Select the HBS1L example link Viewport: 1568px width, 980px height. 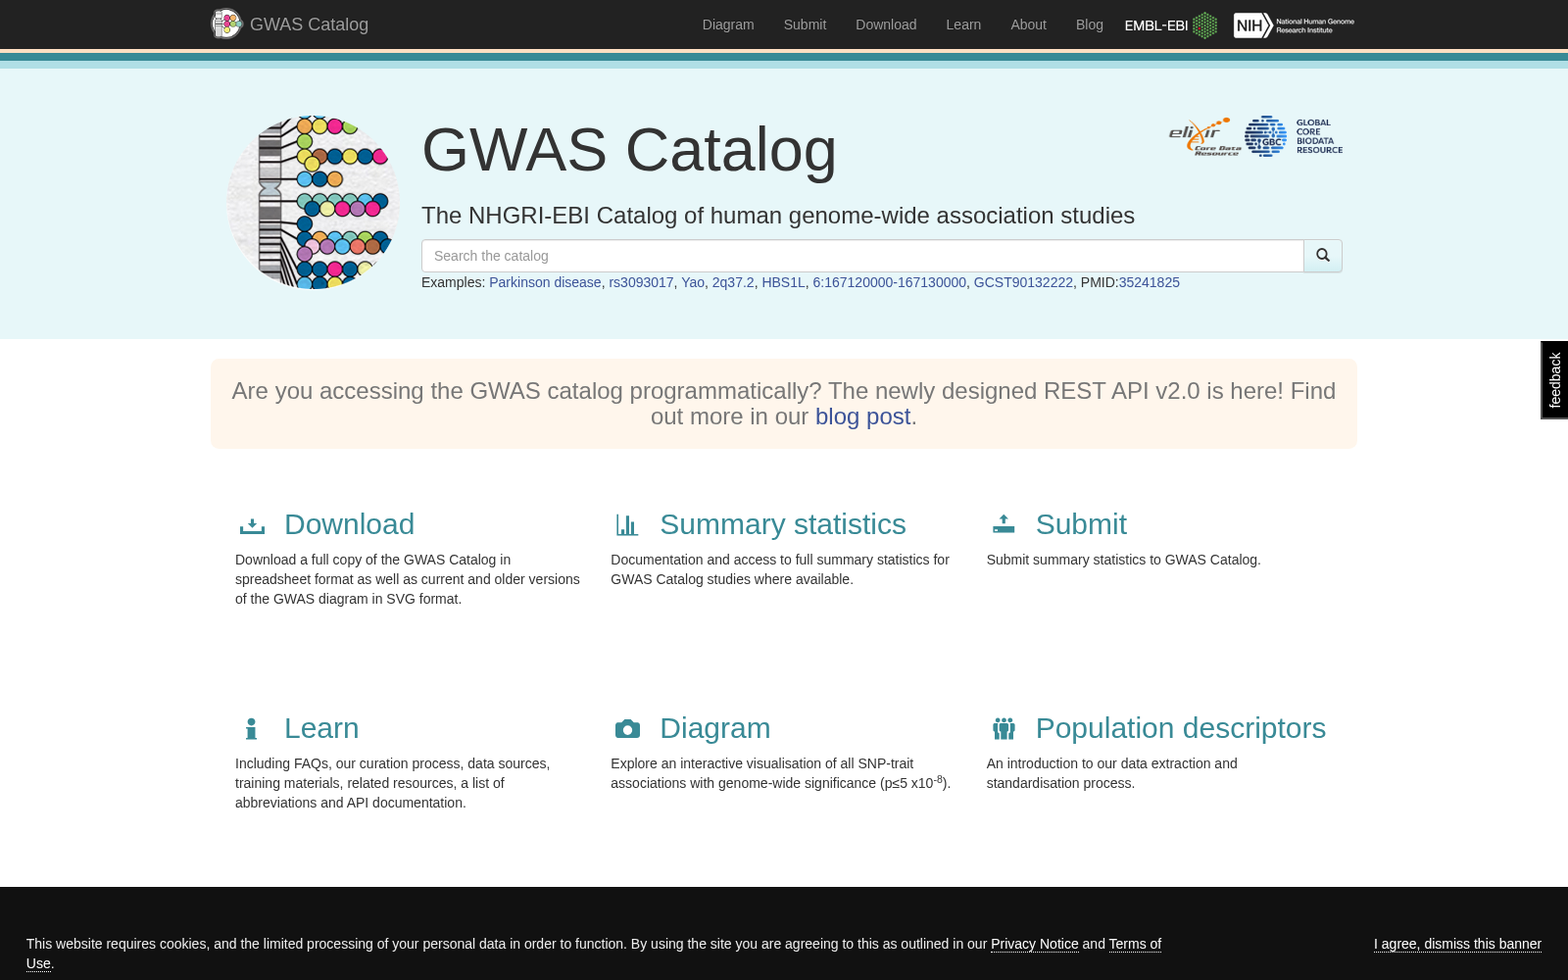pos(783,282)
